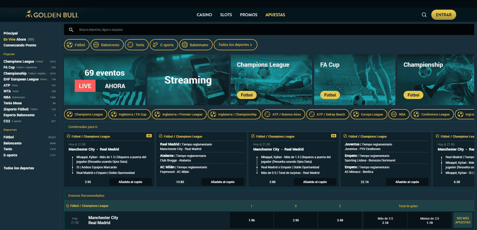Open Esports Baloncesto in sidebar
The image size is (477, 230).
(29, 115)
